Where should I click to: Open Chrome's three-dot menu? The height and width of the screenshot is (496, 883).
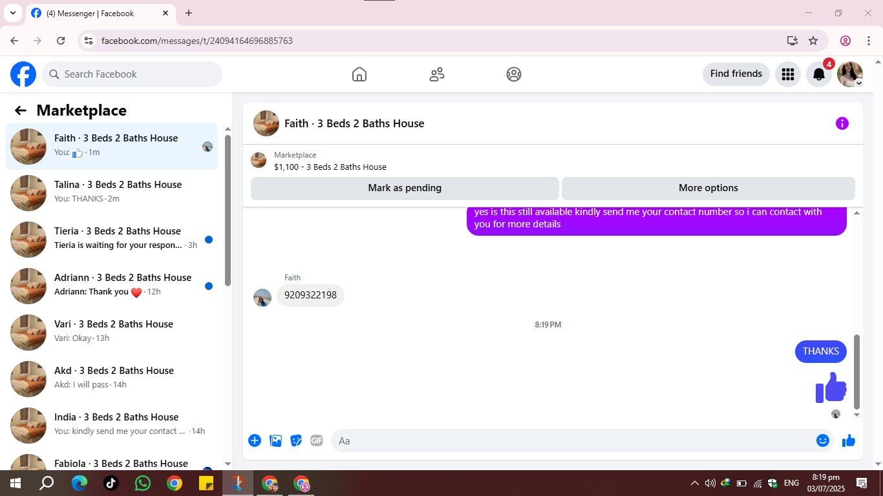coord(869,41)
